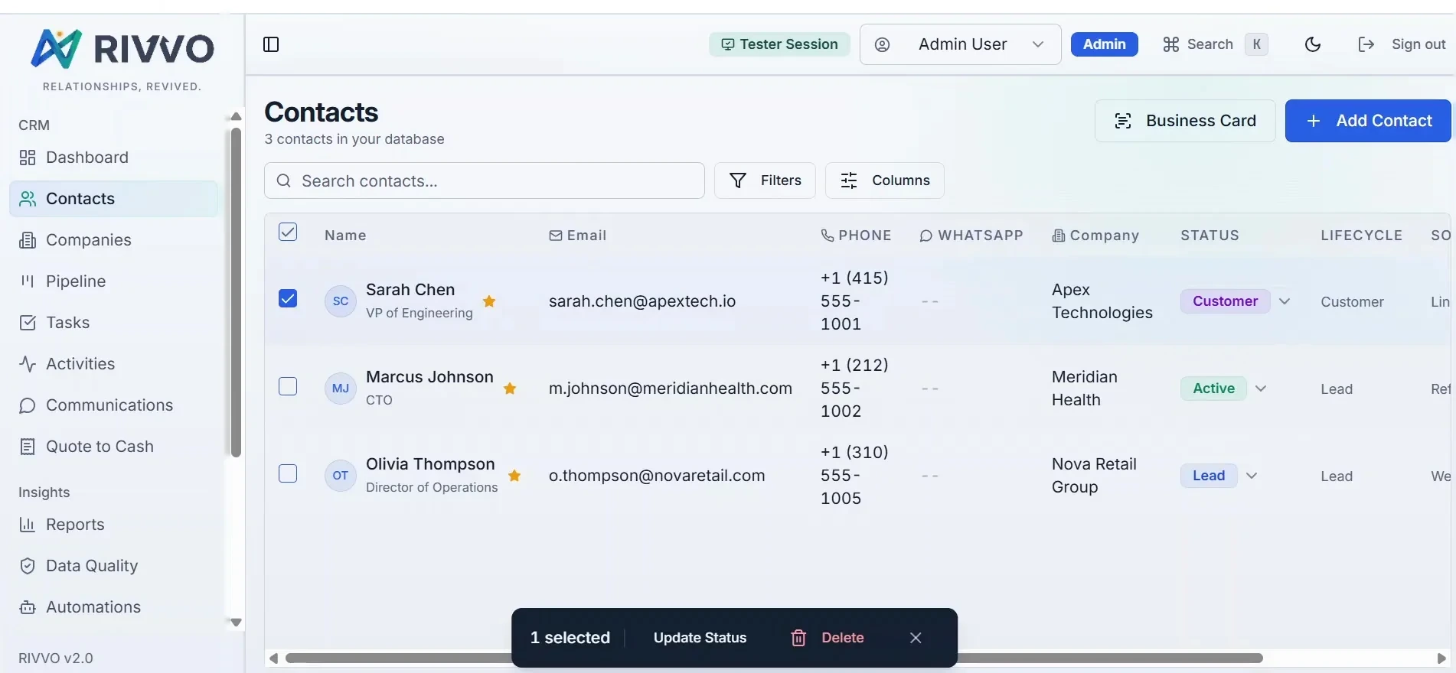
Task: Click Olivia Thompson's OT avatar
Action: pyautogui.click(x=341, y=476)
